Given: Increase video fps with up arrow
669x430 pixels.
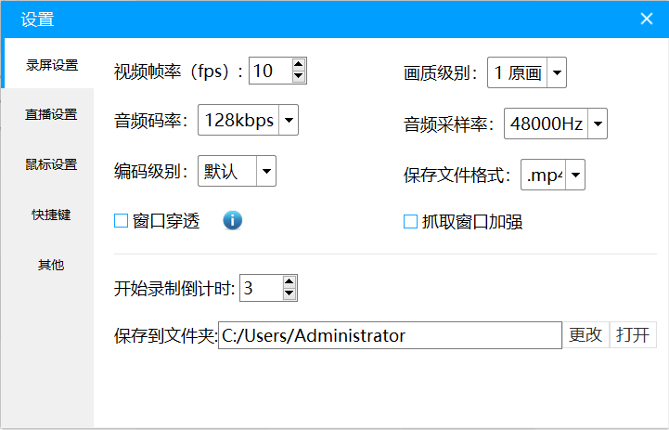Looking at the screenshot, I should tap(298, 64).
